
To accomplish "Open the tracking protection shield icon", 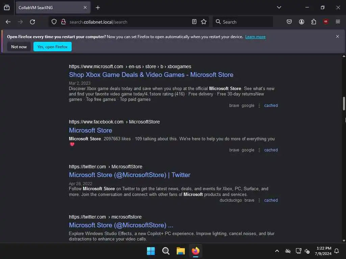I will (x=54, y=22).
